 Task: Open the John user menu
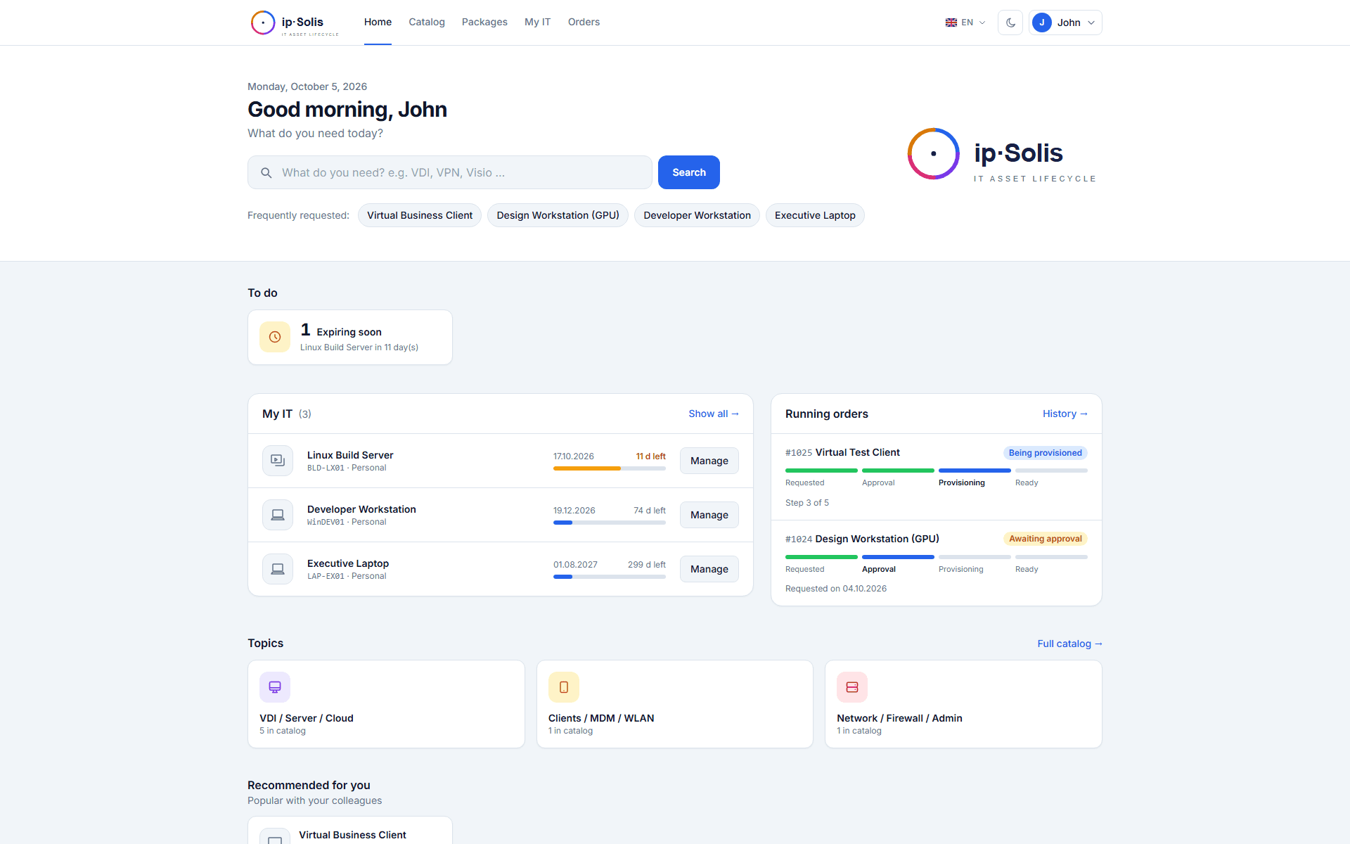1065,23
